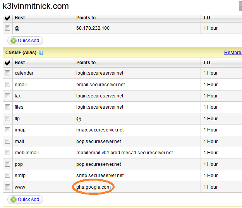Edit ghs.google.com value for www
Viewport: 242px width, 208px height.
click(93, 187)
